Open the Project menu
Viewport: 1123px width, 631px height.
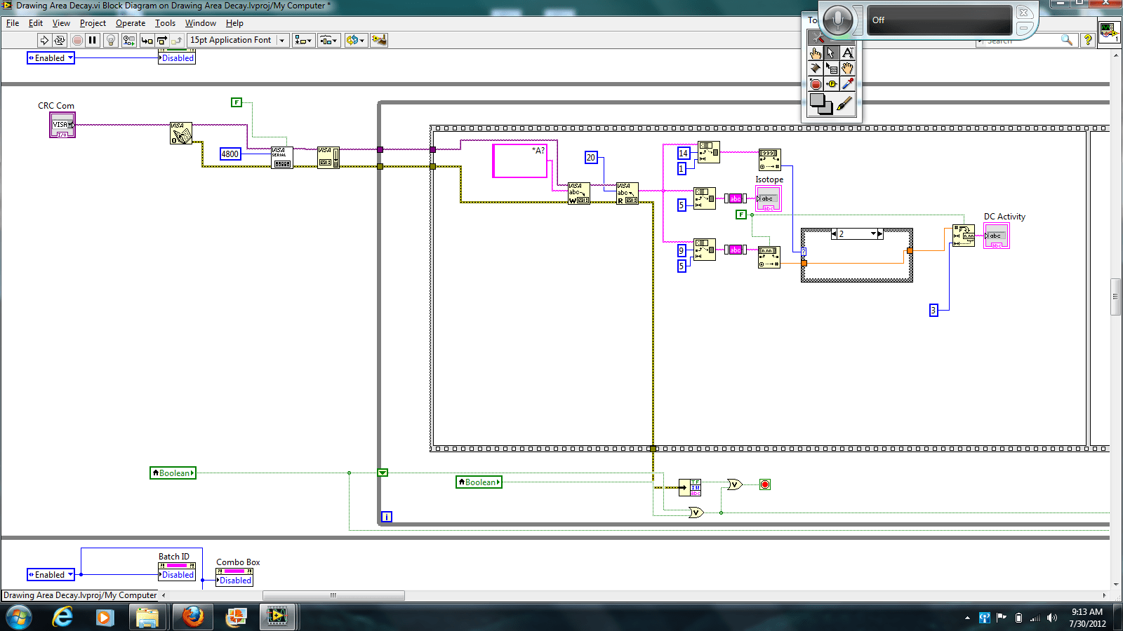93,23
